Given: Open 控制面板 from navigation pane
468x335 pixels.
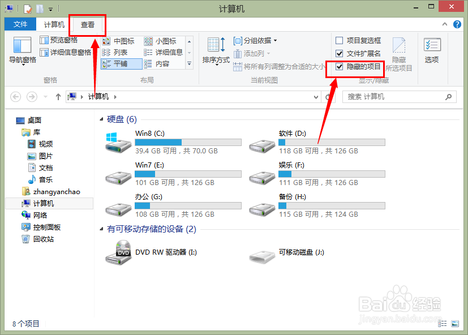Looking at the screenshot, I should [41, 227].
